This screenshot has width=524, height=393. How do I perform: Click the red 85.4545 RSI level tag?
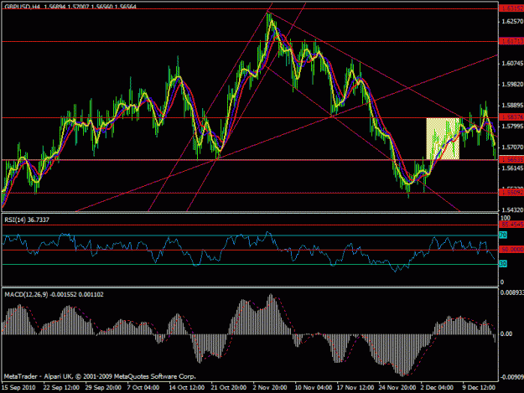pyautogui.click(x=511, y=225)
